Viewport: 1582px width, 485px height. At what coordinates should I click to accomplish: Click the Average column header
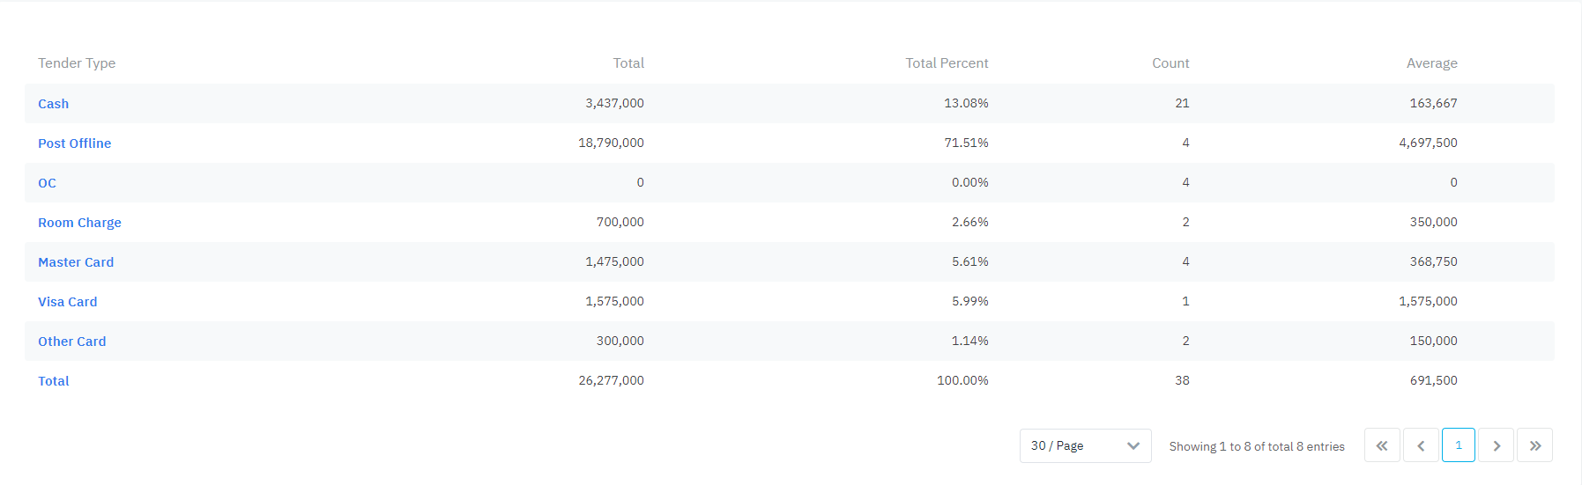tap(1431, 63)
